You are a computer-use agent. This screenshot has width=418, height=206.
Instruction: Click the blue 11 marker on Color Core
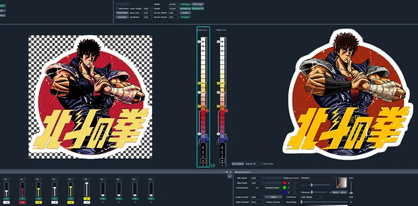(x=207, y=138)
